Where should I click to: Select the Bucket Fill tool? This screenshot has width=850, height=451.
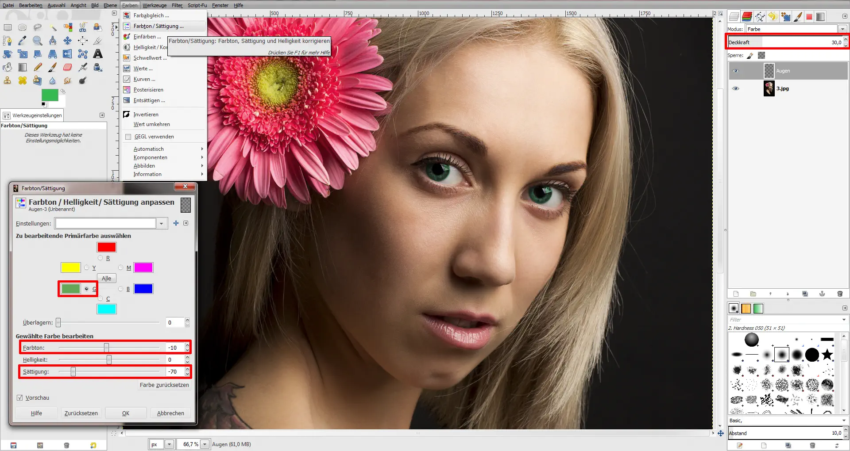click(x=7, y=67)
